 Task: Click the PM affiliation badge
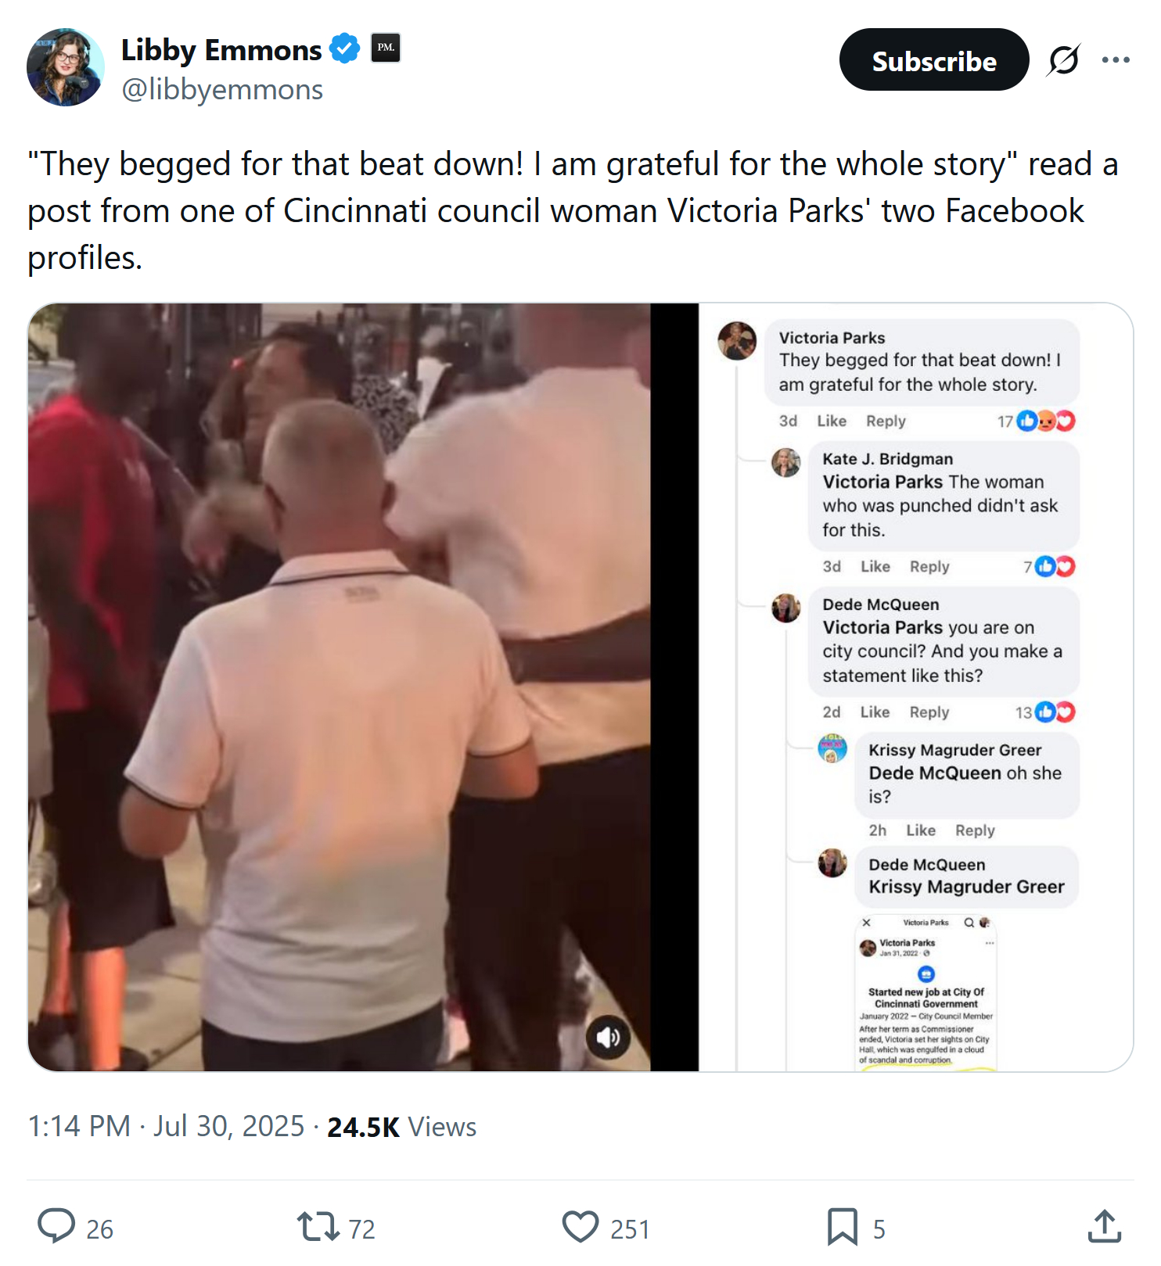click(x=385, y=48)
